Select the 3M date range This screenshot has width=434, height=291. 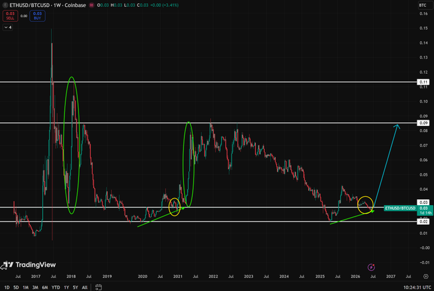pyautogui.click(x=35, y=287)
